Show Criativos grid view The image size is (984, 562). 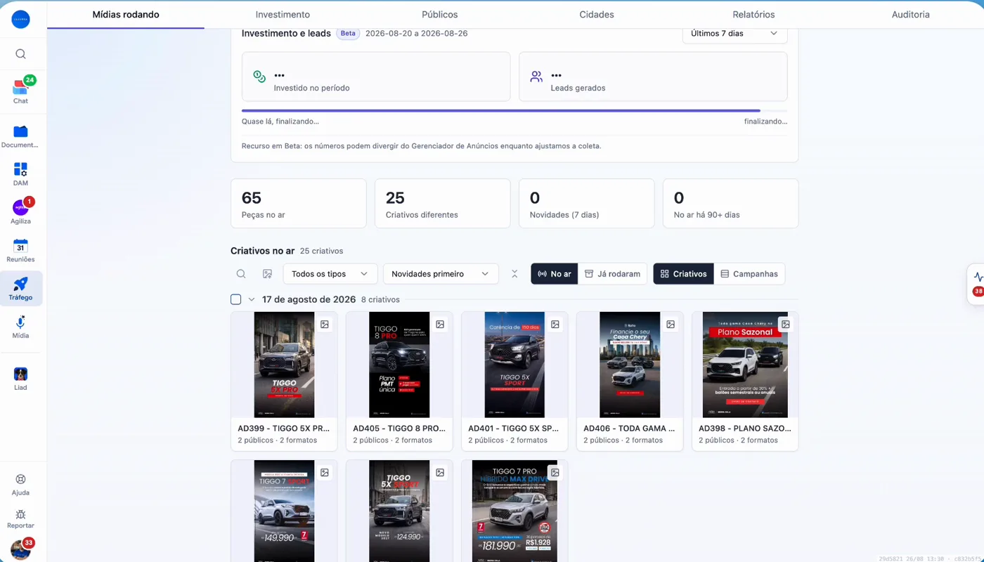click(684, 274)
